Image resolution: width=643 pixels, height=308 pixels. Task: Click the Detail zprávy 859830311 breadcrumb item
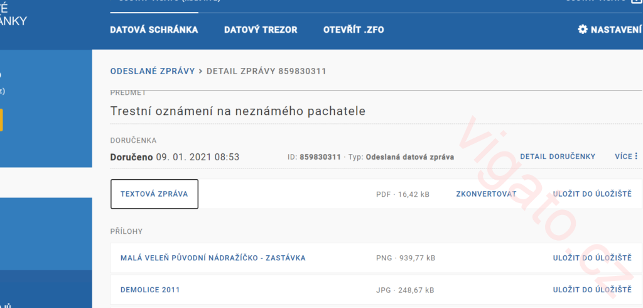(266, 71)
